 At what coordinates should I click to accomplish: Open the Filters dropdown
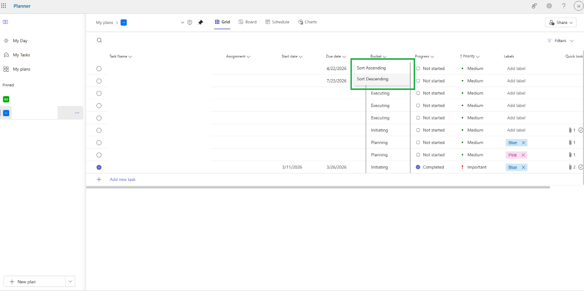(x=560, y=41)
